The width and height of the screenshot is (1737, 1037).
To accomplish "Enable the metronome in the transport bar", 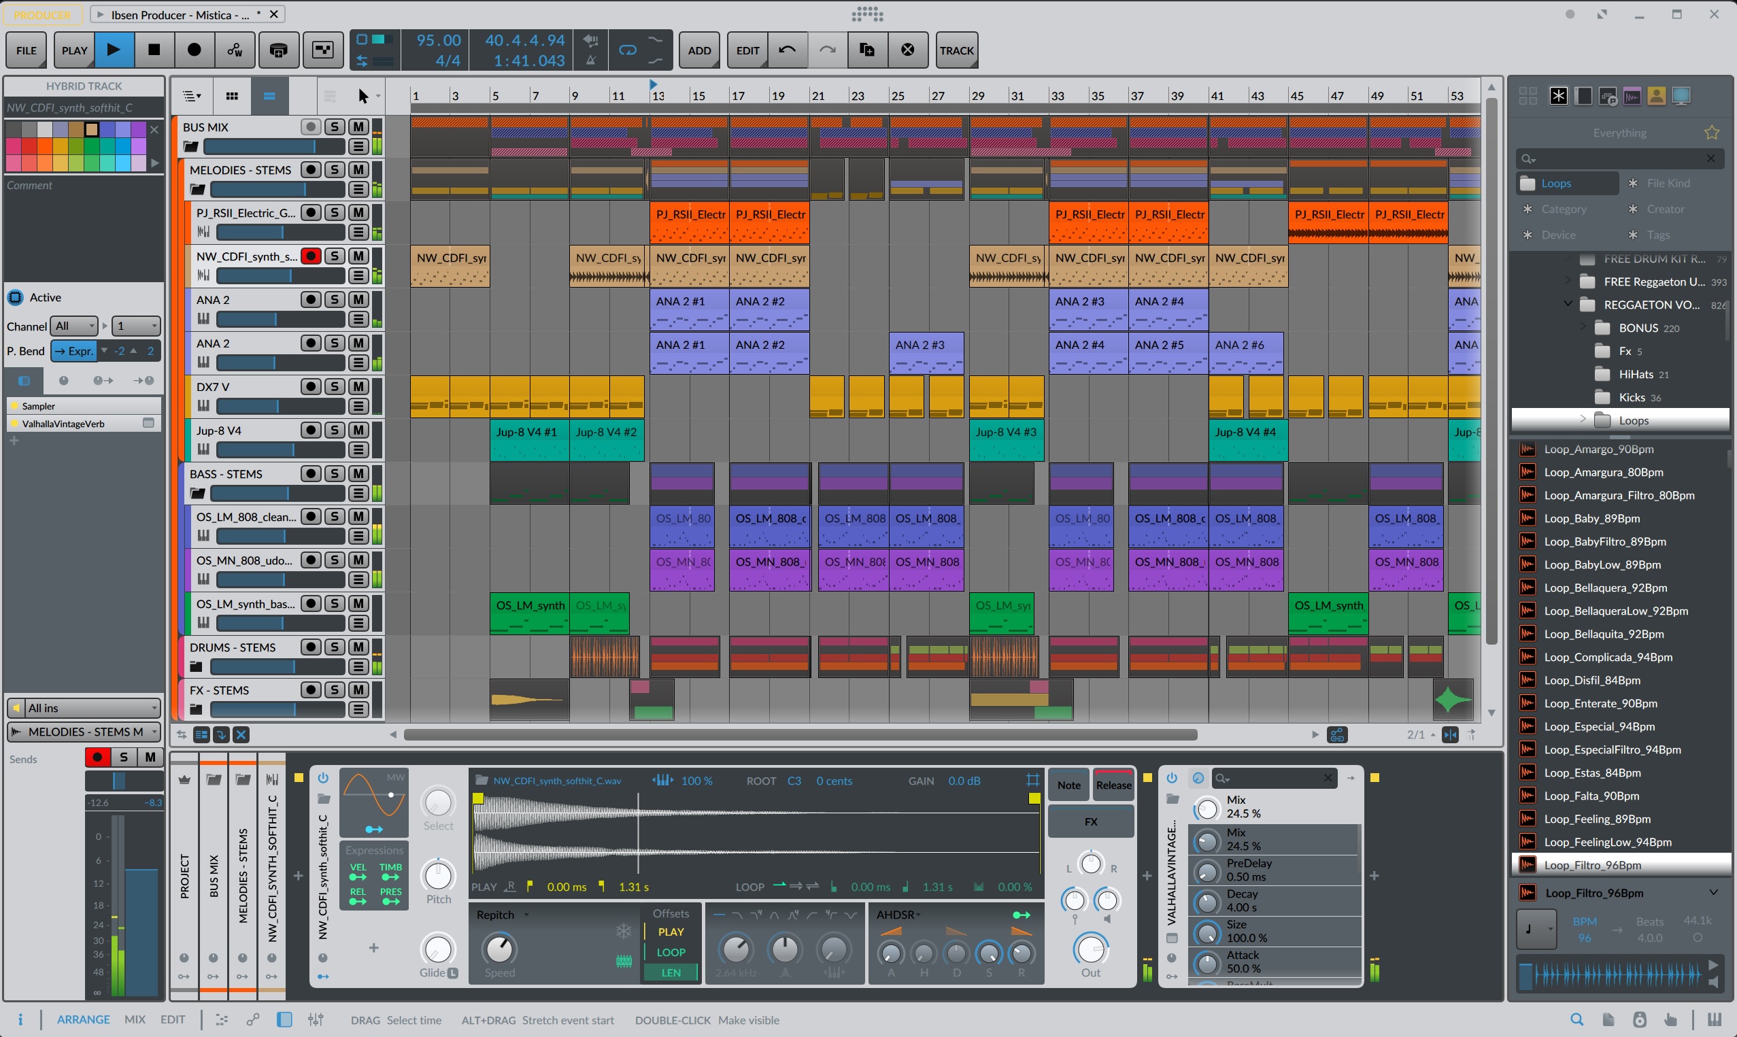I will point(591,61).
